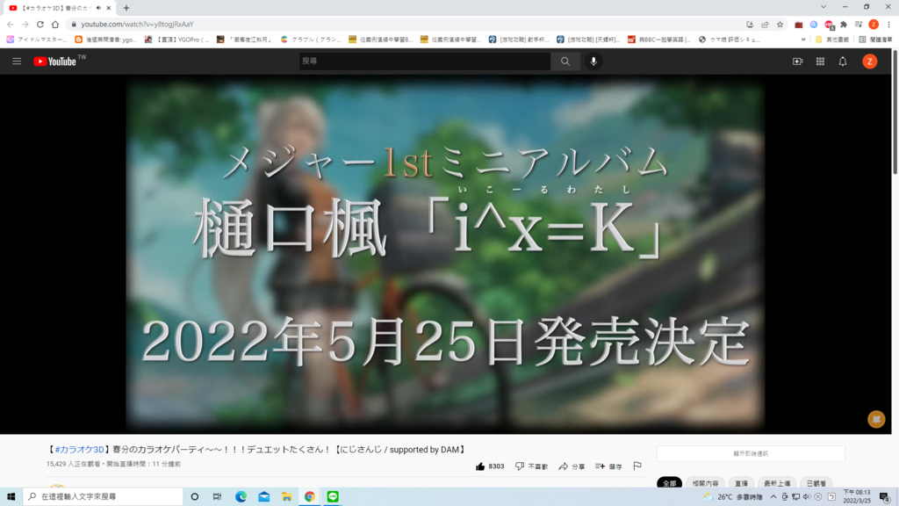Select the 已觀看 filter chip
Image resolution: width=899 pixels, height=506 pixels.
coord(816,484)
